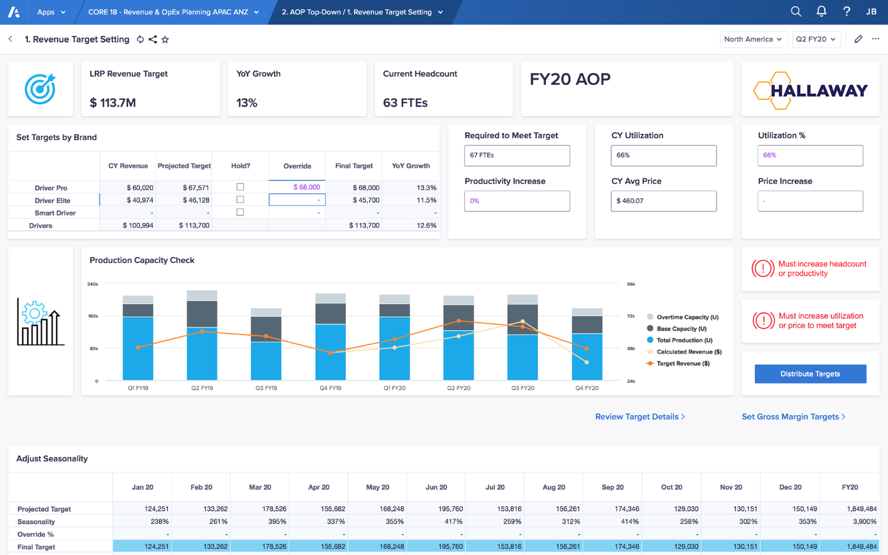Toggle the Hold checkbox for Driver Pro
This screenshot has height=555, width=888.
(240, 187)
